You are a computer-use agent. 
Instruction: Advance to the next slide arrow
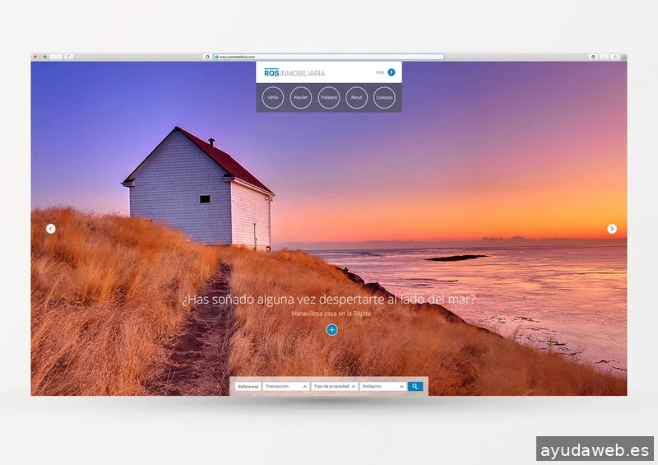tap(612, 229)
